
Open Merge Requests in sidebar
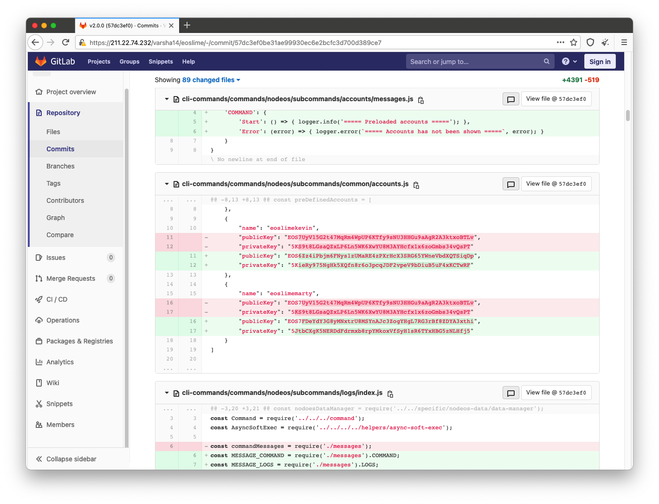point(71,278)
